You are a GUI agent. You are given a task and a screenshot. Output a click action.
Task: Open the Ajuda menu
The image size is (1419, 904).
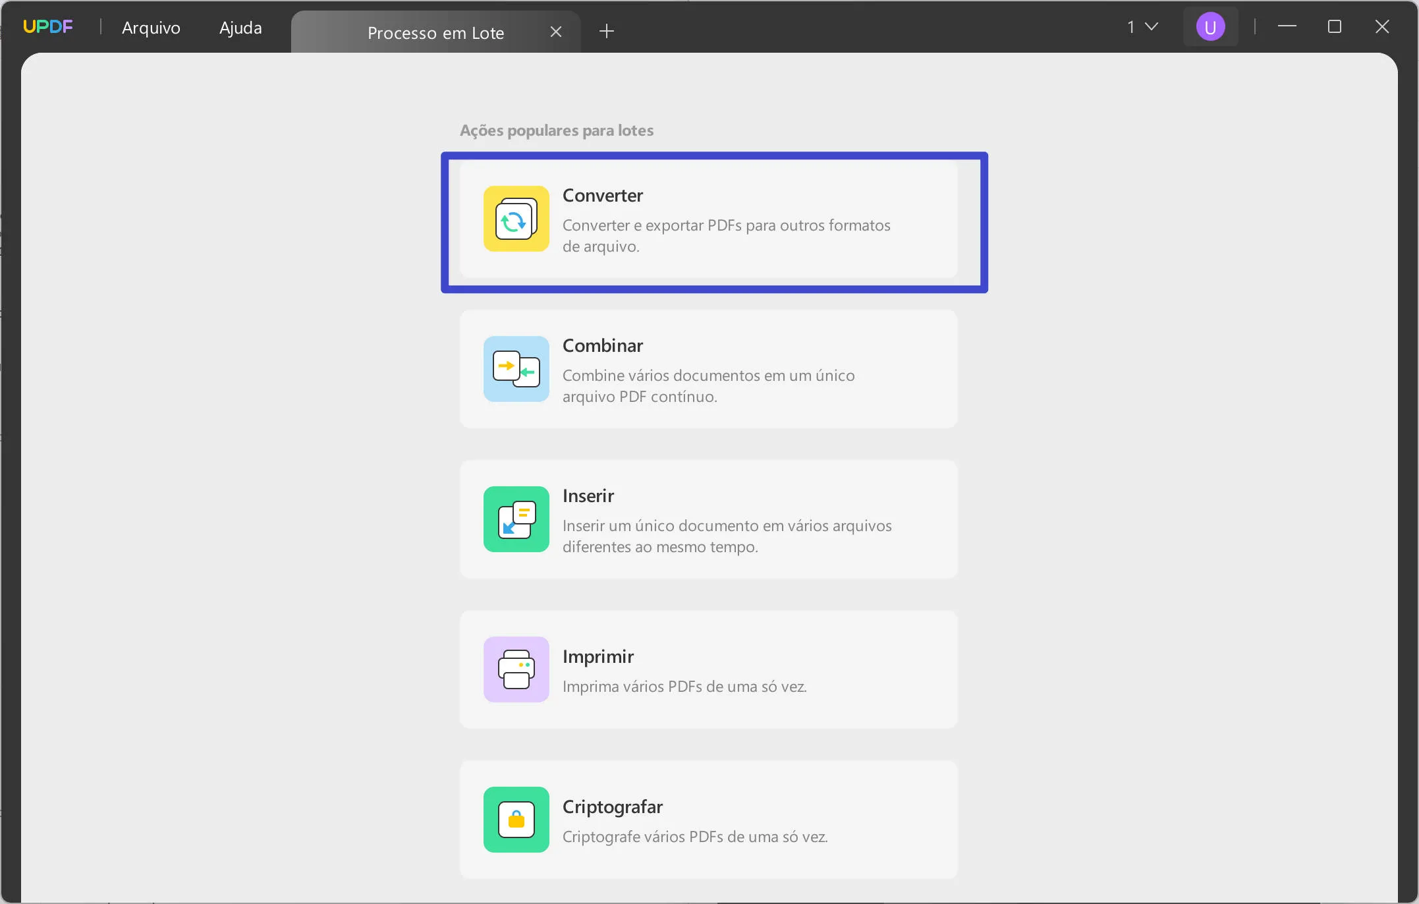(x=240, y=28)
